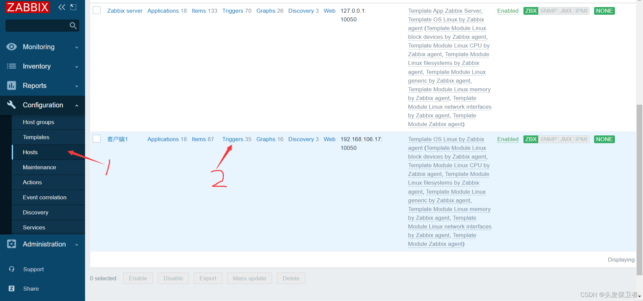Image resolution: width=643 pixels, height=301 pixels.
Task: Click 192.168.106.17: 10050 interface text
Action: (x=361, y=143)
